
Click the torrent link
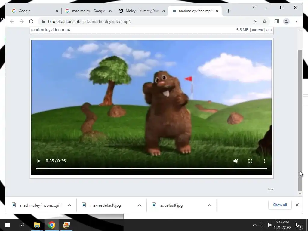point(257,30)
